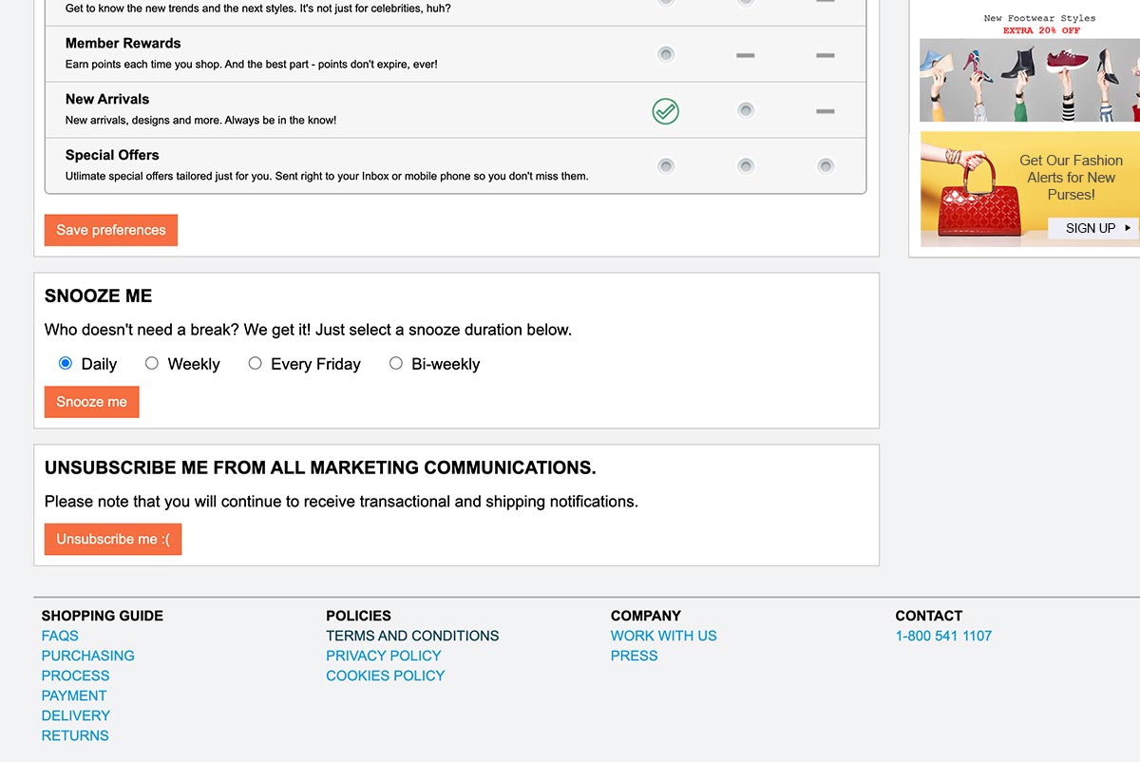Click the Special Offers row title
This screenshot has width=1140, height=762.
tap(112, 155)
